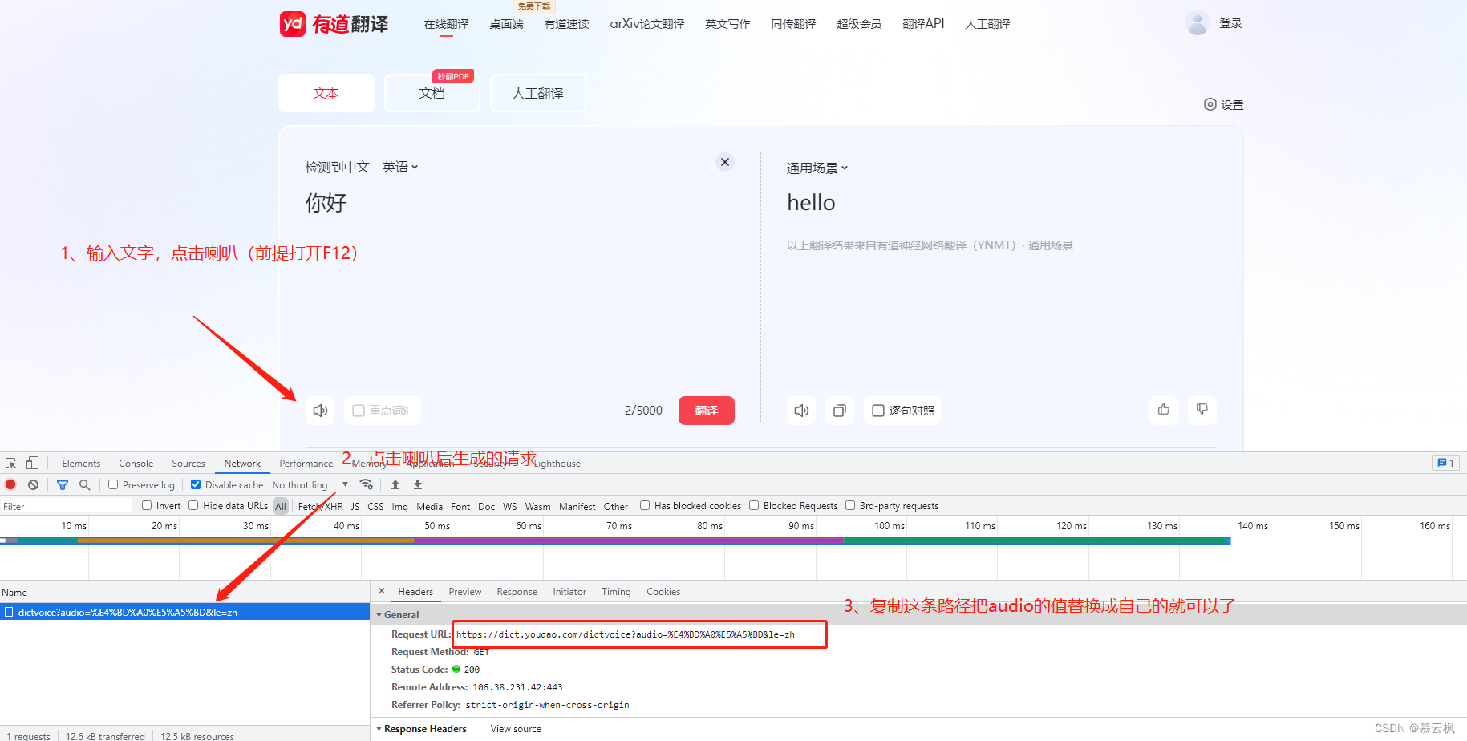Viewport: 1467px width, 741px height.
Task: Open source language dropdown 检测到中文 - 英语
Action: (x=362, y=167)
